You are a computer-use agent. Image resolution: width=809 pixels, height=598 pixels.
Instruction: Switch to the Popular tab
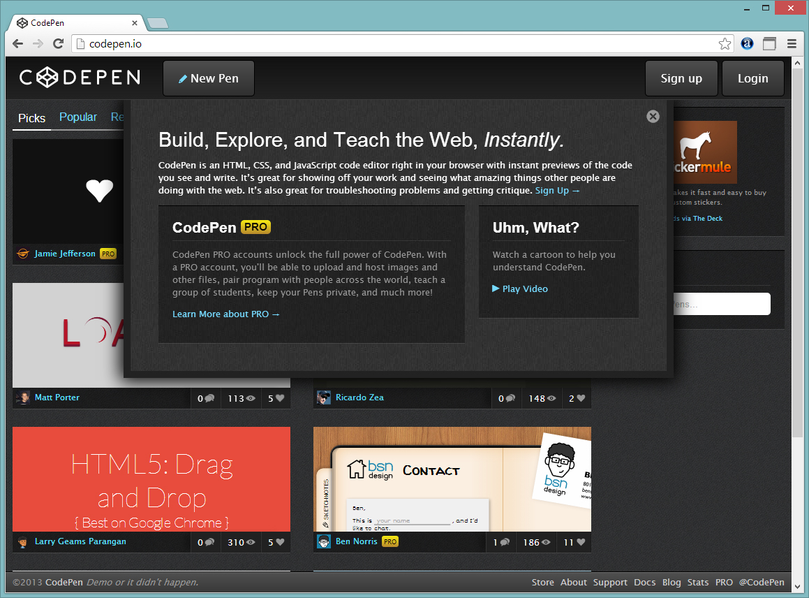pos(78,117)
